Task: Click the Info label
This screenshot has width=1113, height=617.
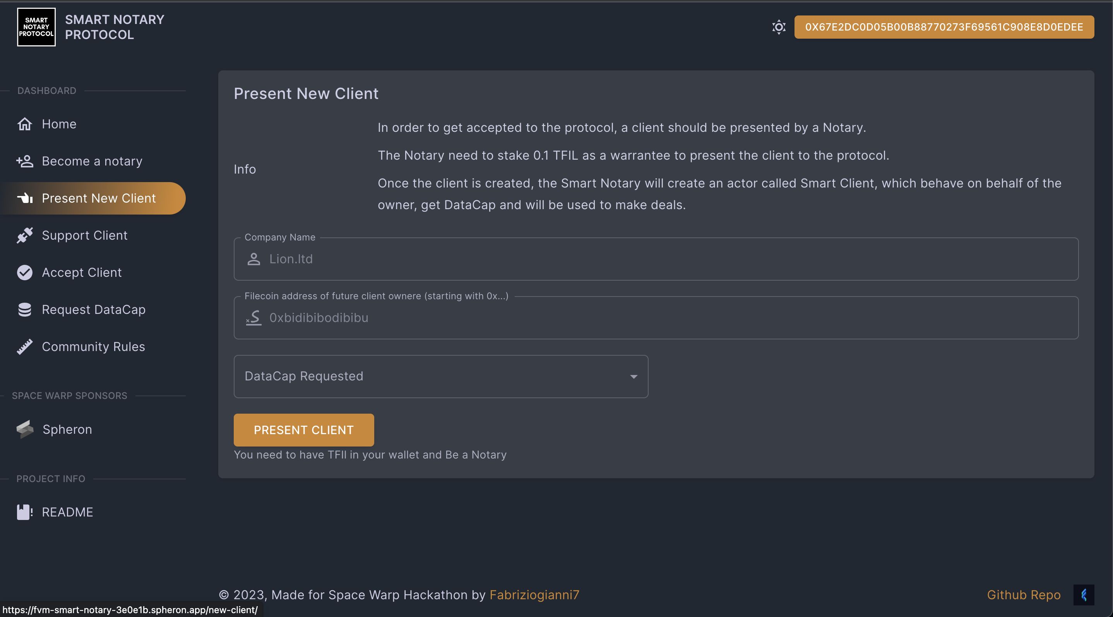Action: point(245,169)
